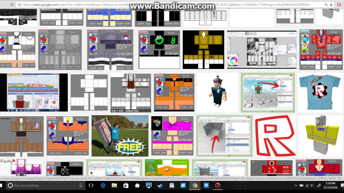Open the green LUCKYLEAFS shirt thumbnail
The image size is (344, 193).
click(x=167, y=168)
